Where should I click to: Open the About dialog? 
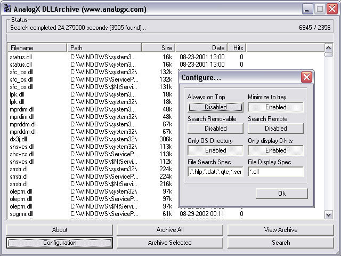click(x=60, y=230)
